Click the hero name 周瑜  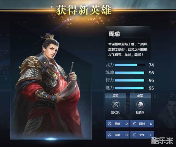(x=114, y=34)
